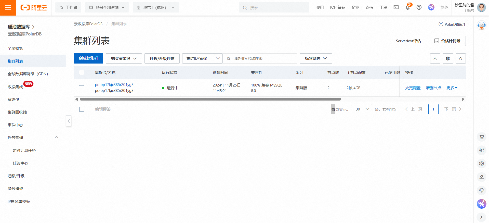Click the 迁移/升级评估 button
The image size is (489, 223).
point(162,58)
